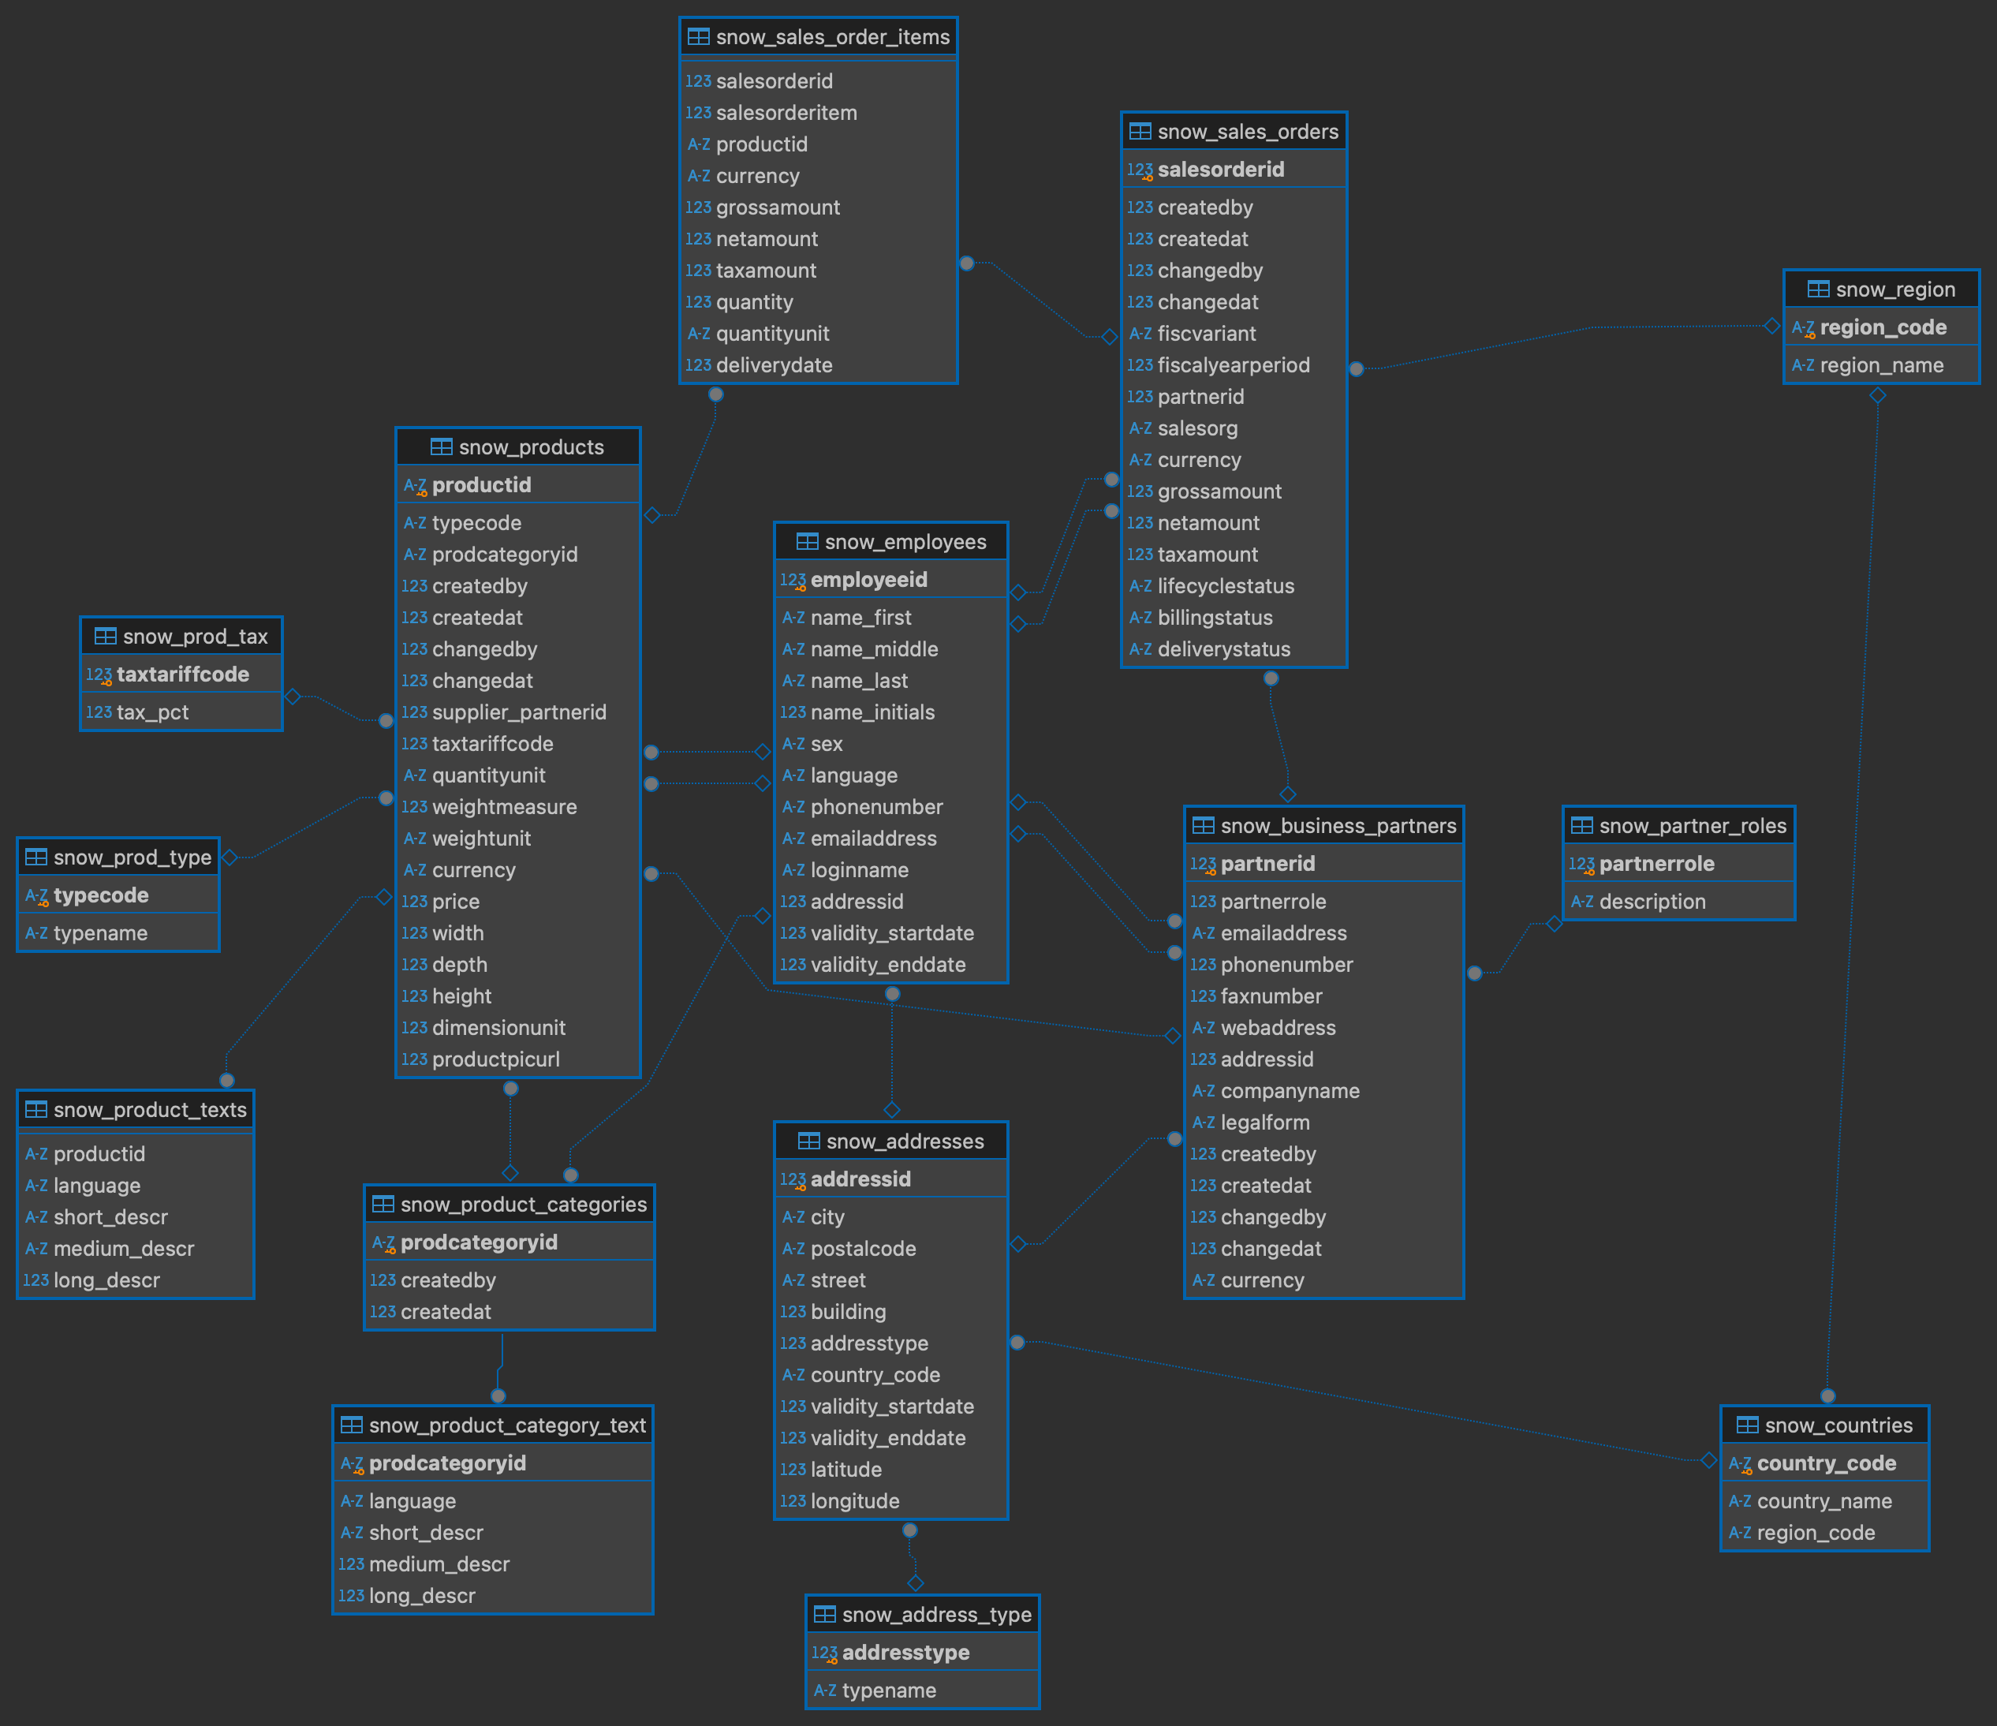Screen dimensions: 1997x1726
Task: Click the table icon of snow_sales_order_items
Action: tap(698, 38)
